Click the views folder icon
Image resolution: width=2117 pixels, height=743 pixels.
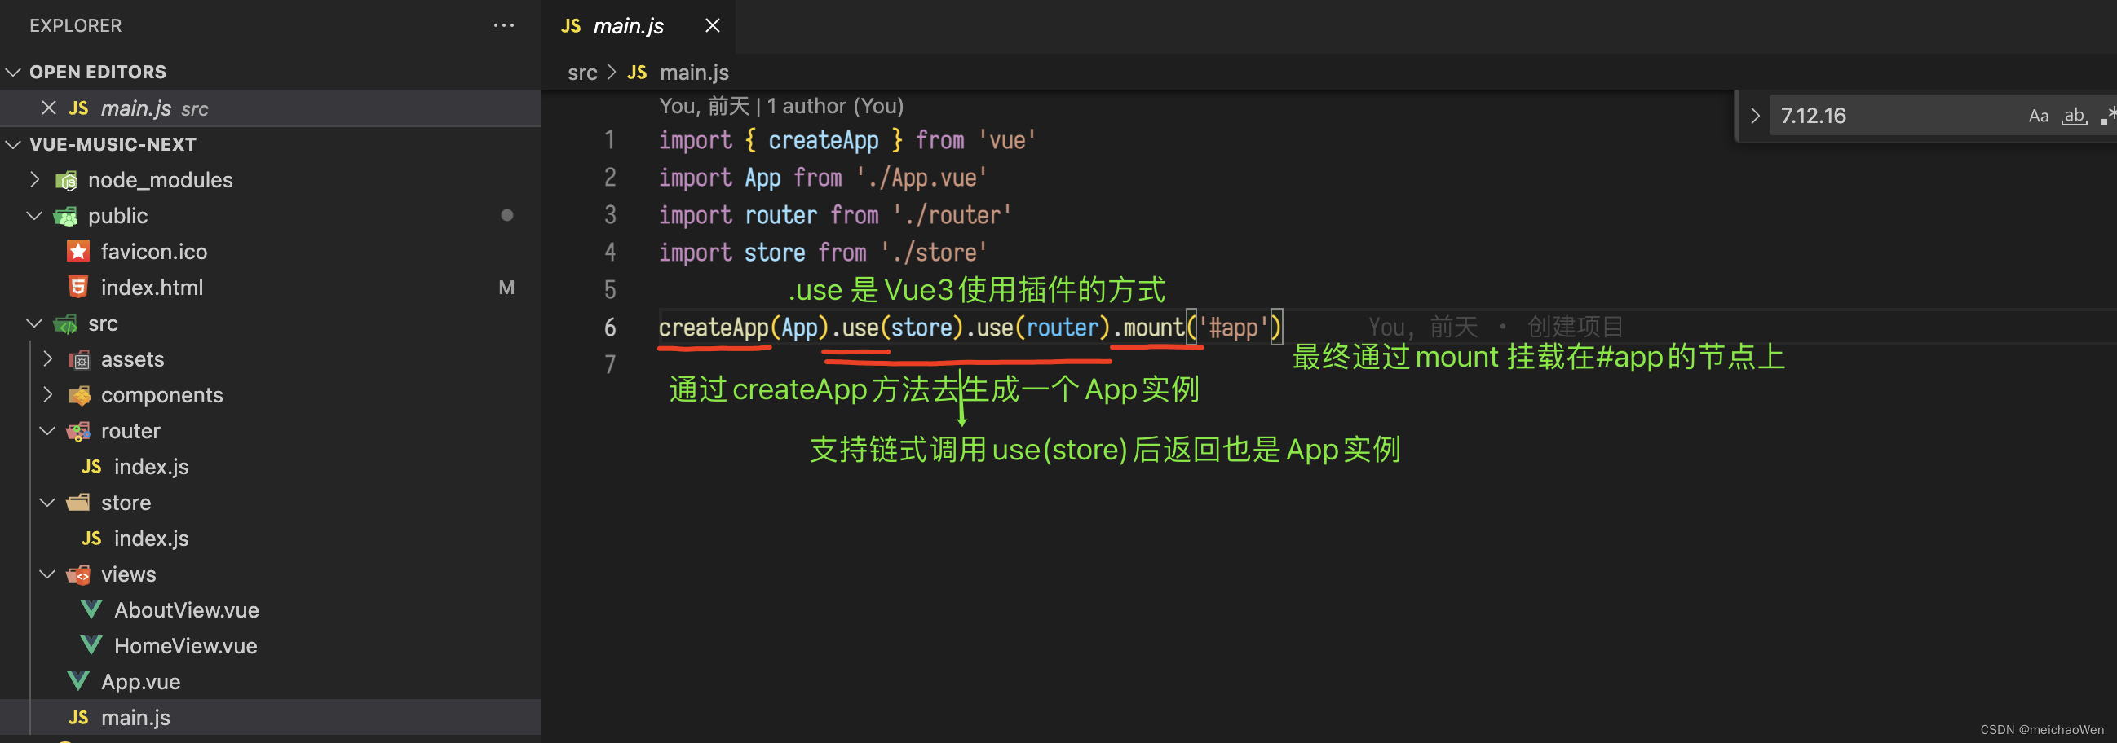(x=80, y=574)
